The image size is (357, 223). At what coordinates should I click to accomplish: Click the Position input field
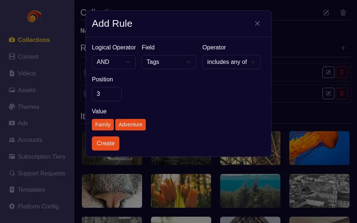point(107,94)
